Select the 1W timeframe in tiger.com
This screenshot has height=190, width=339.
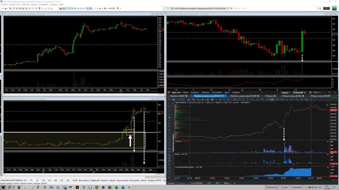[x=301, y=100]
